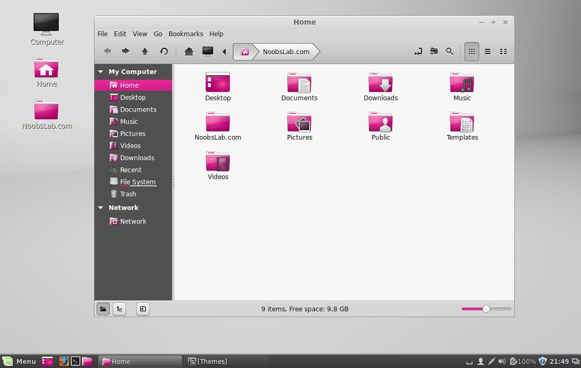Image resolution: width=581 pixels, height=368 pixels.
Task: Select Pictures in the sidebar
Action: pos(134,133)
